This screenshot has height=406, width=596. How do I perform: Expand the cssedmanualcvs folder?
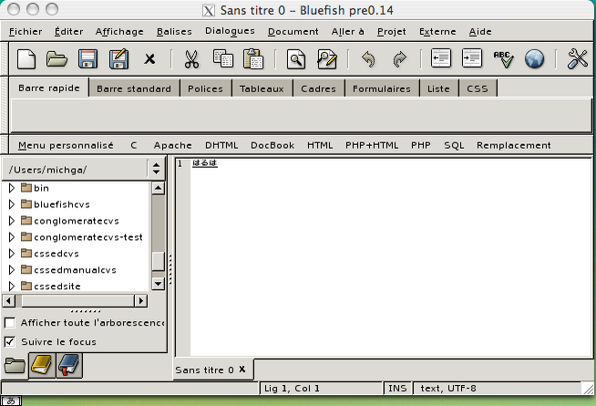(12, 270)
